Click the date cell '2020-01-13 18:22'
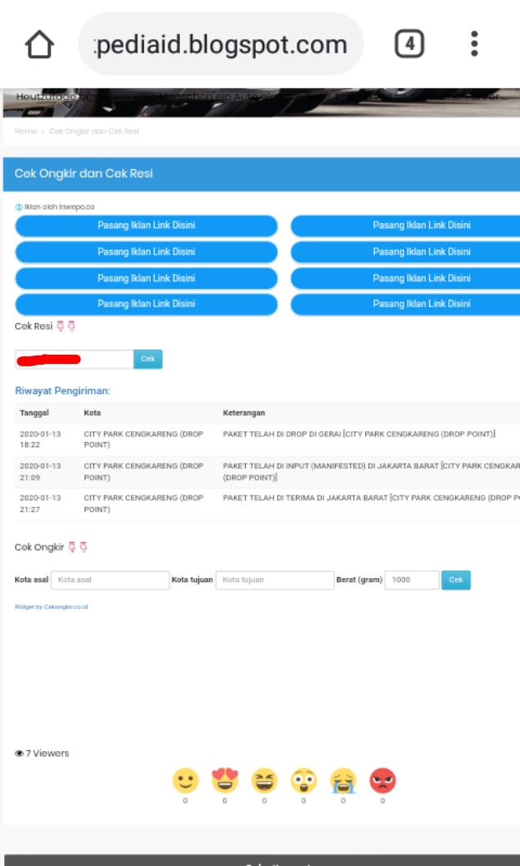The width and height of the screenshot is (520, 866). 40,440
